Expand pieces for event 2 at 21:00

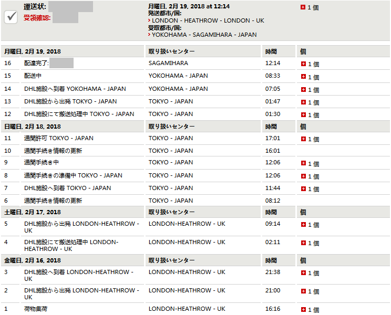click(303, 291)
